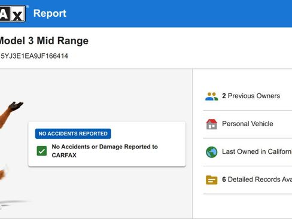Screen dimensions: 292x219
Task: Click the Previous Owners people icon
Action: point(211,96)
